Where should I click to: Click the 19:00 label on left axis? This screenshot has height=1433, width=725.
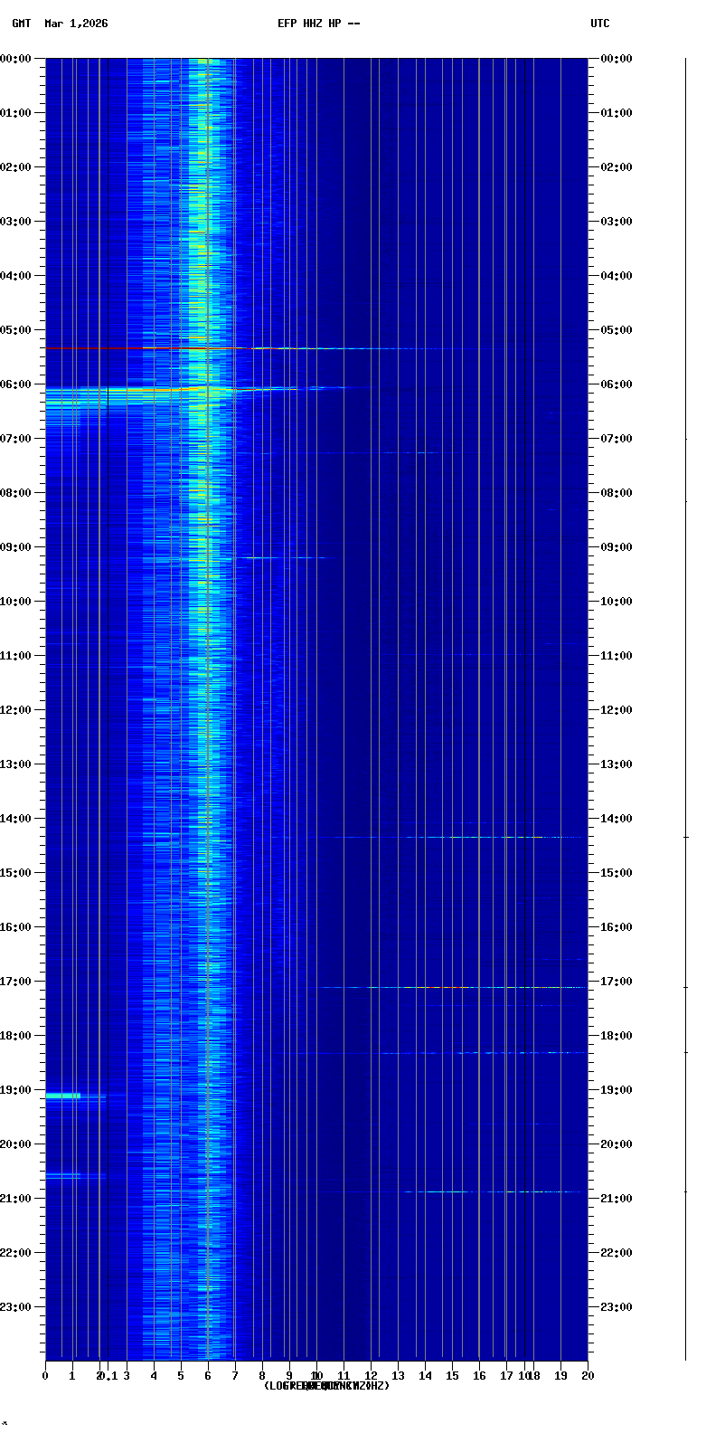[x=16, y=1090]
